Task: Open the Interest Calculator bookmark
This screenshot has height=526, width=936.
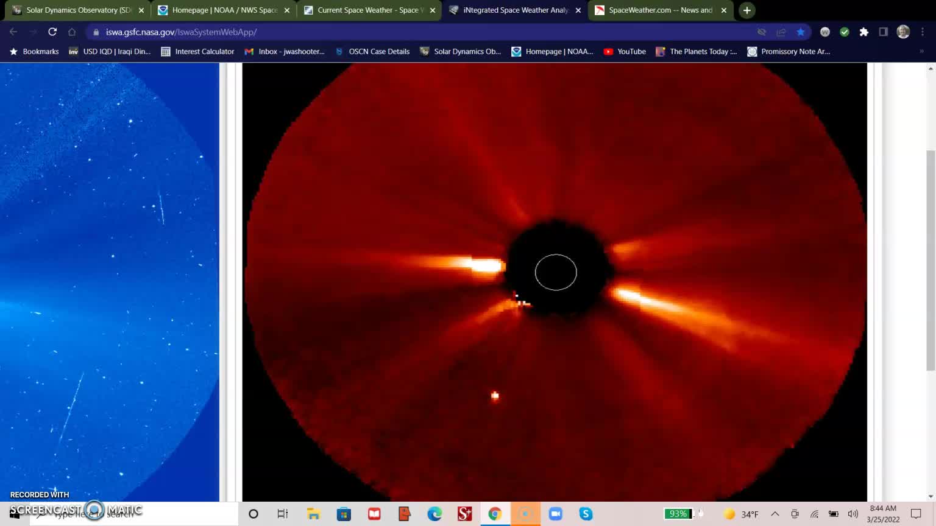Action: pos(197,52)
